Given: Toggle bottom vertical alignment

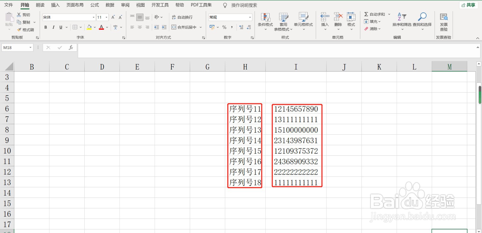Looking at the screenshot, I should click(x=147, y=17).
